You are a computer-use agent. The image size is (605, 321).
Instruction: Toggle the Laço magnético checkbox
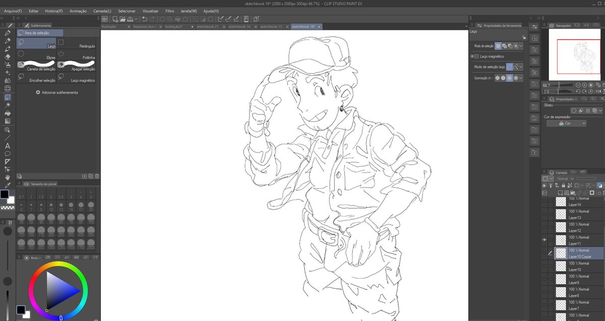click(x=476, y=56)
